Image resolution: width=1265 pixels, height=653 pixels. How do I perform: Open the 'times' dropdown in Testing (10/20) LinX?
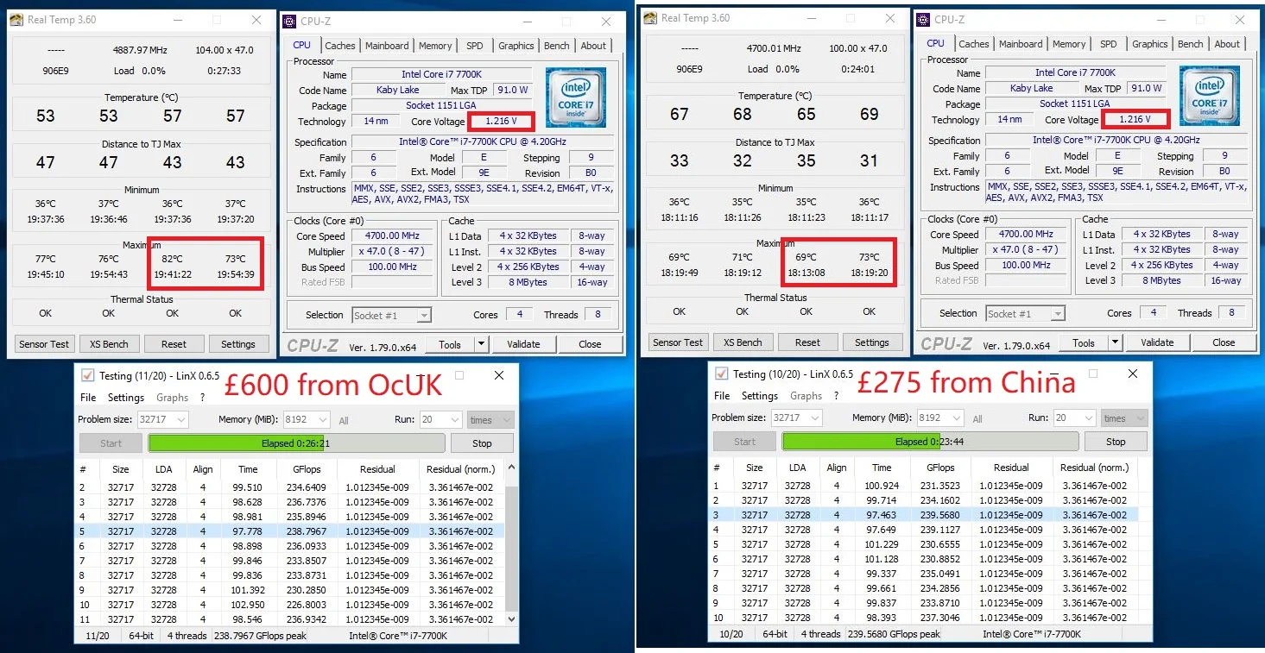click(x=1123, y=418)
